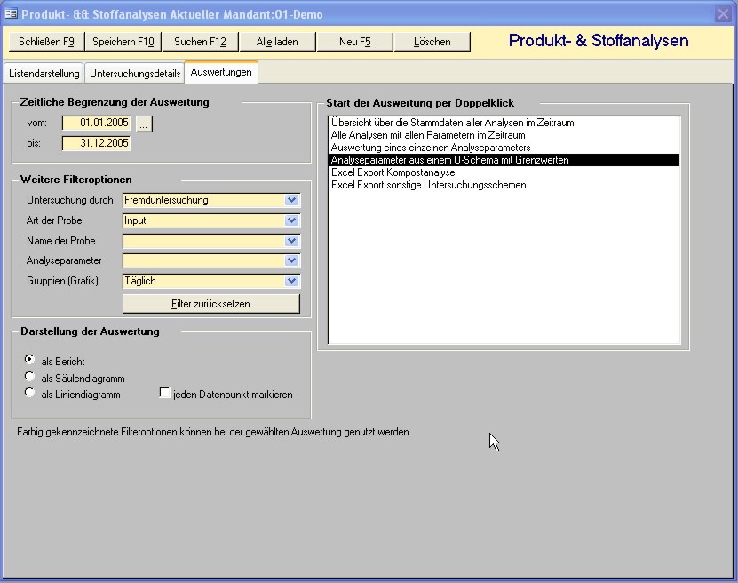Reset filters with Filter zurücksetzen

click(x=210, y=304)
